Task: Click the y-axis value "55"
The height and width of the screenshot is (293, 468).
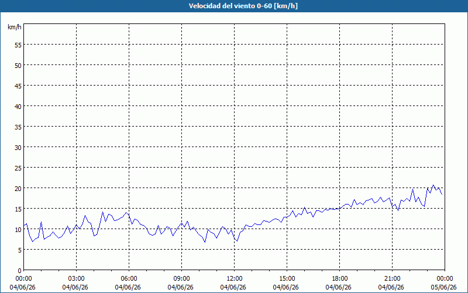Action: (x=18, y=45)
